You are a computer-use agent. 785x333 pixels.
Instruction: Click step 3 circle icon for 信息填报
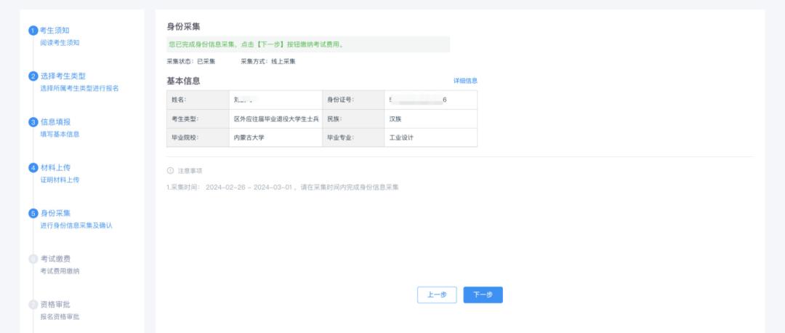[x=33, y=122]
